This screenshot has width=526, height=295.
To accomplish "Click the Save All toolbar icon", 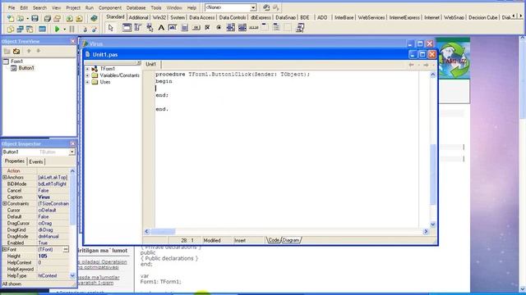I will [x=48, y=18].
